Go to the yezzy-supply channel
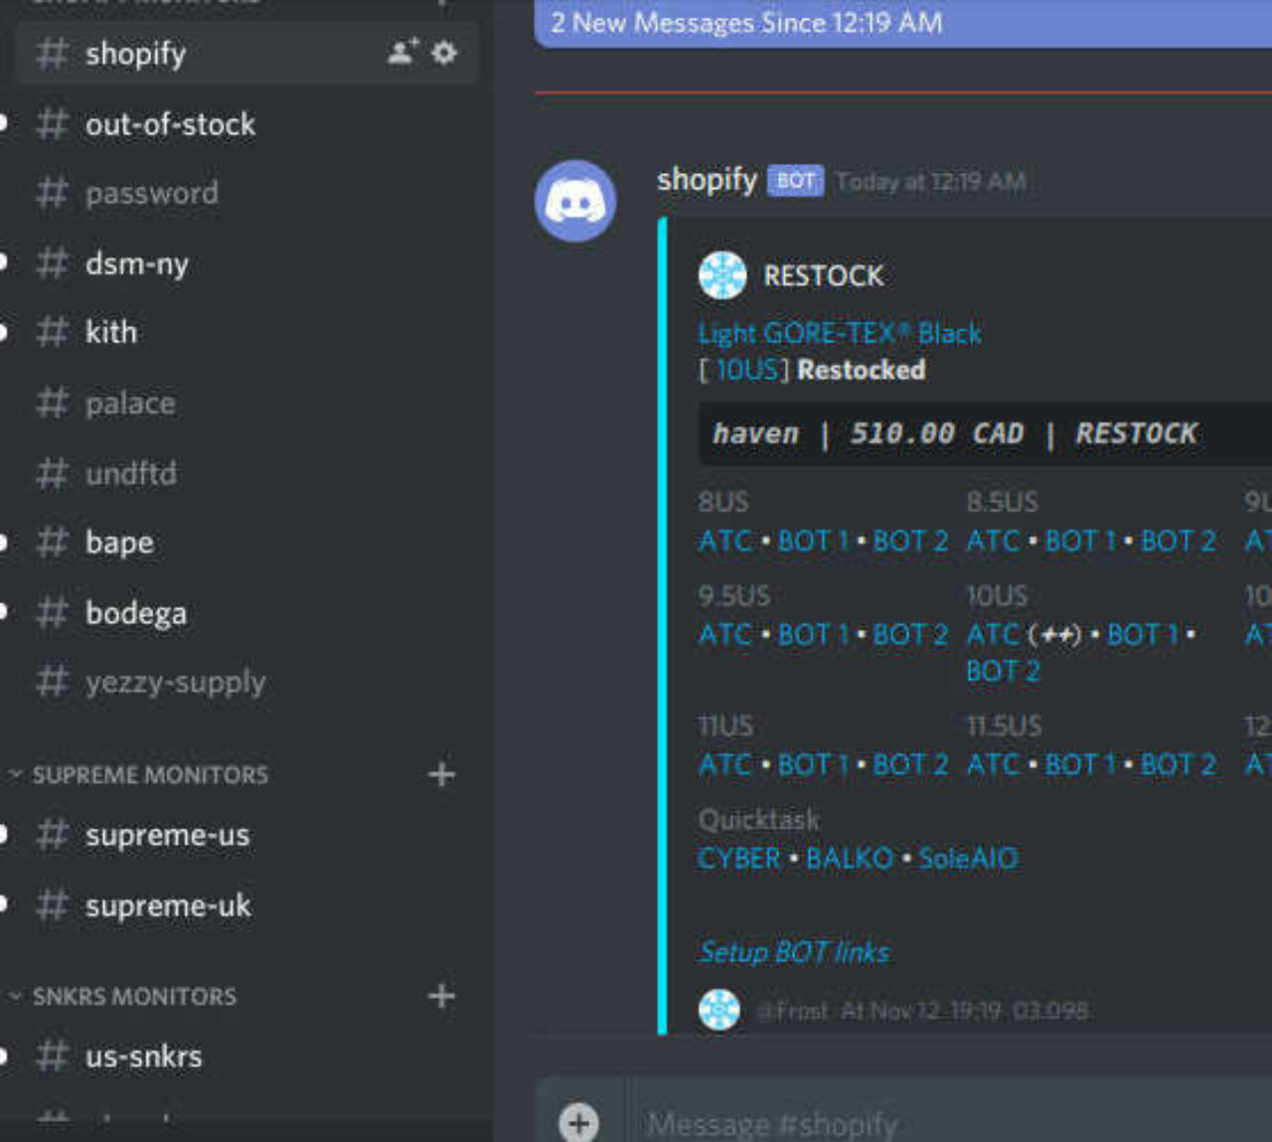The height and width of the screenshot is (1142, 1272). coord(175,682)
